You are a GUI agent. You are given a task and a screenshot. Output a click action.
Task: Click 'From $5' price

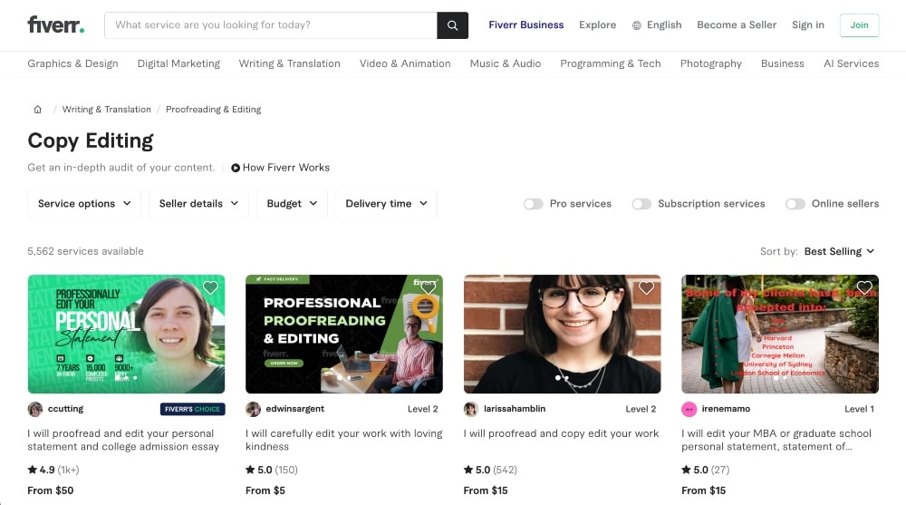click(265, 490)
